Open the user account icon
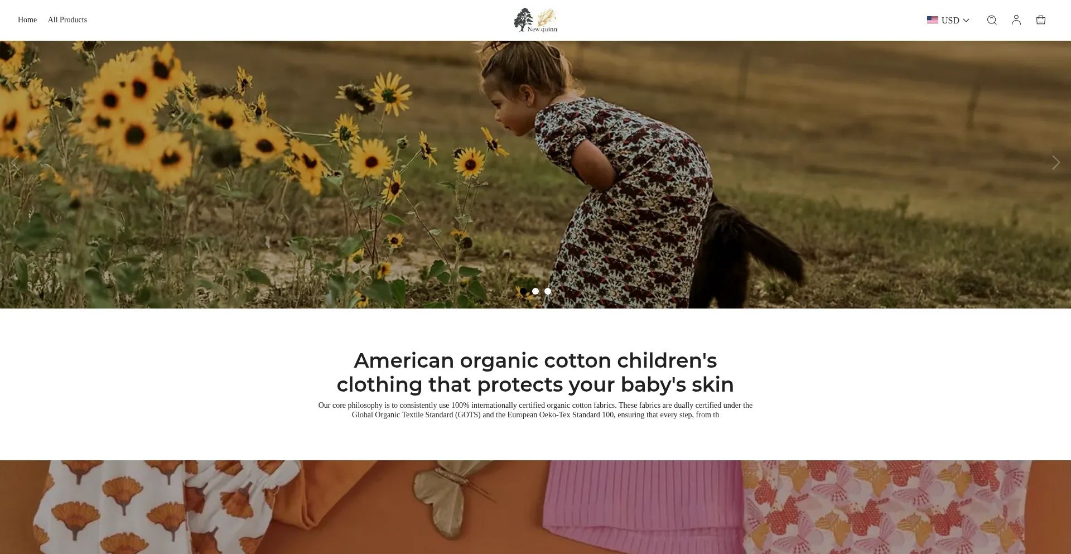Screen dimensions: 1071x554 (x=1016, y=20)
